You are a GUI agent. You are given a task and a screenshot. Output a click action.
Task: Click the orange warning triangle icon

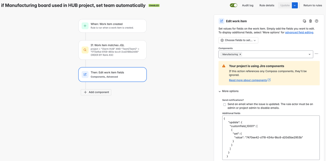click(224, 66)
